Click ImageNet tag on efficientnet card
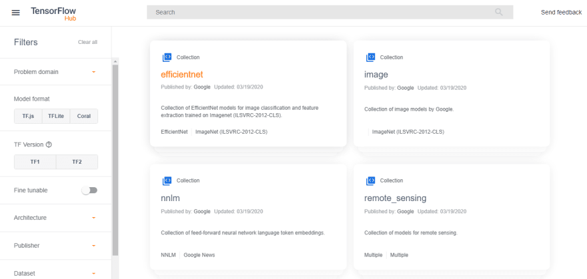This screenshot has height=279, width=587. [x=231, y=132]
